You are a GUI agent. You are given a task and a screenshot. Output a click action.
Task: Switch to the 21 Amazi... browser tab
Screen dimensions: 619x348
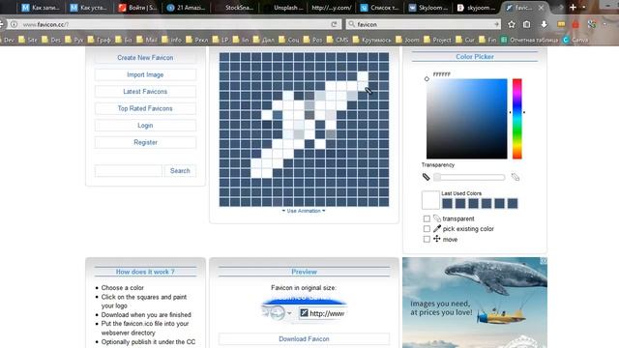(187, 8)
